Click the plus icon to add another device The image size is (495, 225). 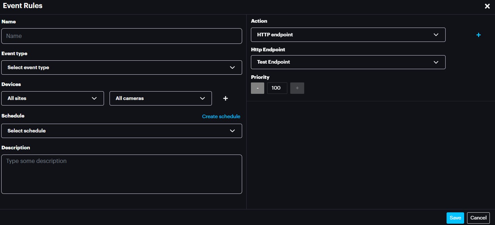tap(225, 98)
